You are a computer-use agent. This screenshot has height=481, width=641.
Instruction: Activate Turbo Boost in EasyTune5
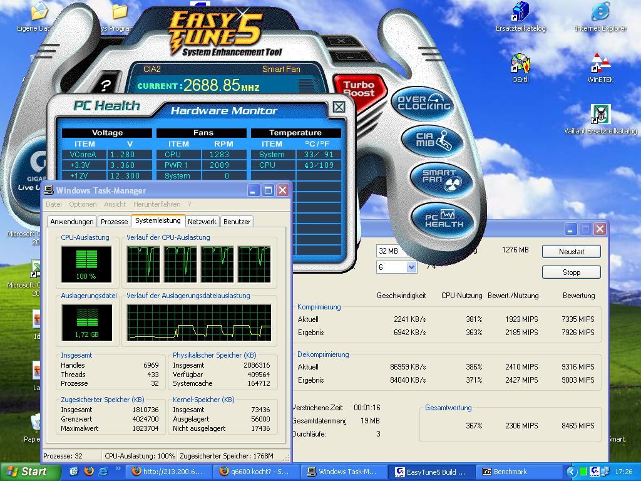[x=359, y=89]
